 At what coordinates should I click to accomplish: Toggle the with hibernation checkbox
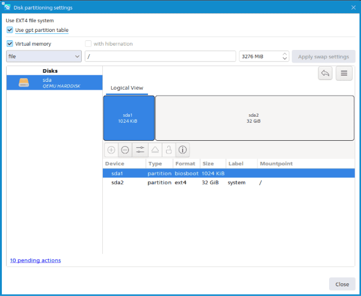click(x=88, y=43)
